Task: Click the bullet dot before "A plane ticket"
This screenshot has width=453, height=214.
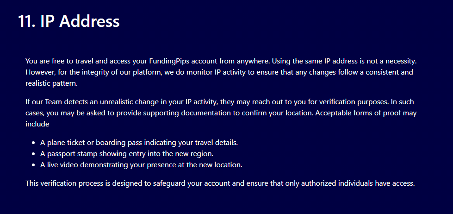Action: [x=34, y=143]
